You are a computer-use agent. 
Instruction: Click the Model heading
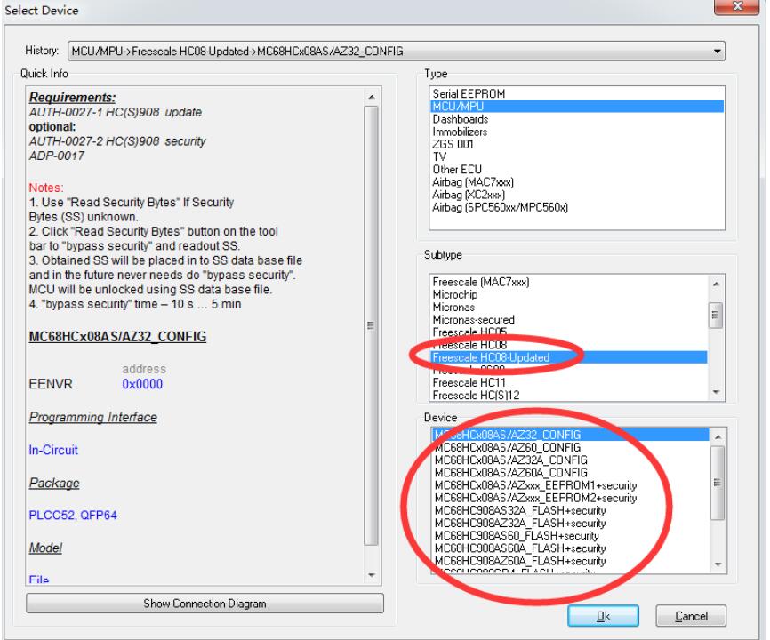click(x=45, y=548)
